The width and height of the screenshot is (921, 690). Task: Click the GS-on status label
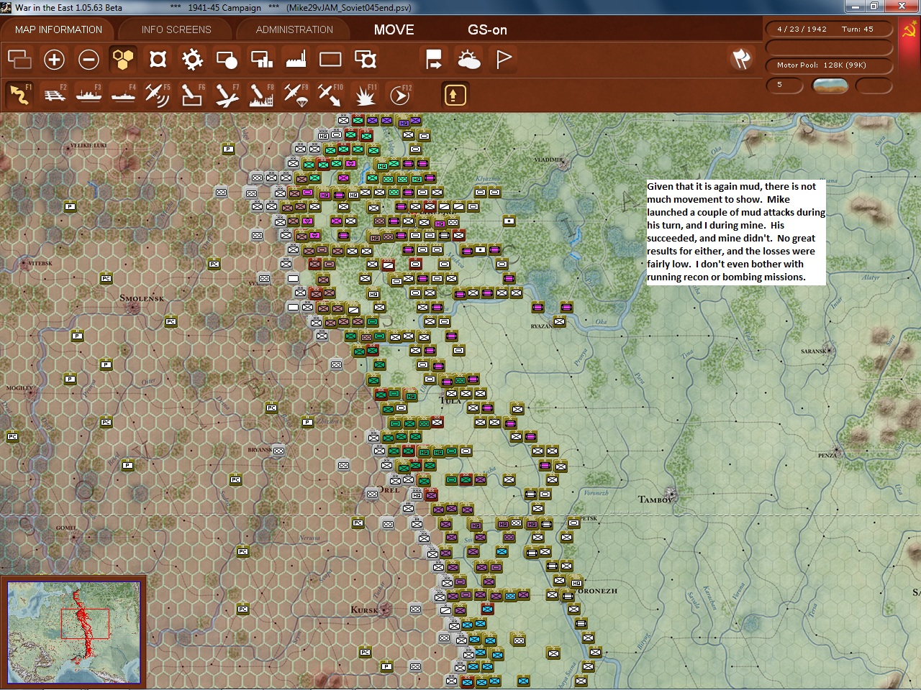tap(487, 29)
